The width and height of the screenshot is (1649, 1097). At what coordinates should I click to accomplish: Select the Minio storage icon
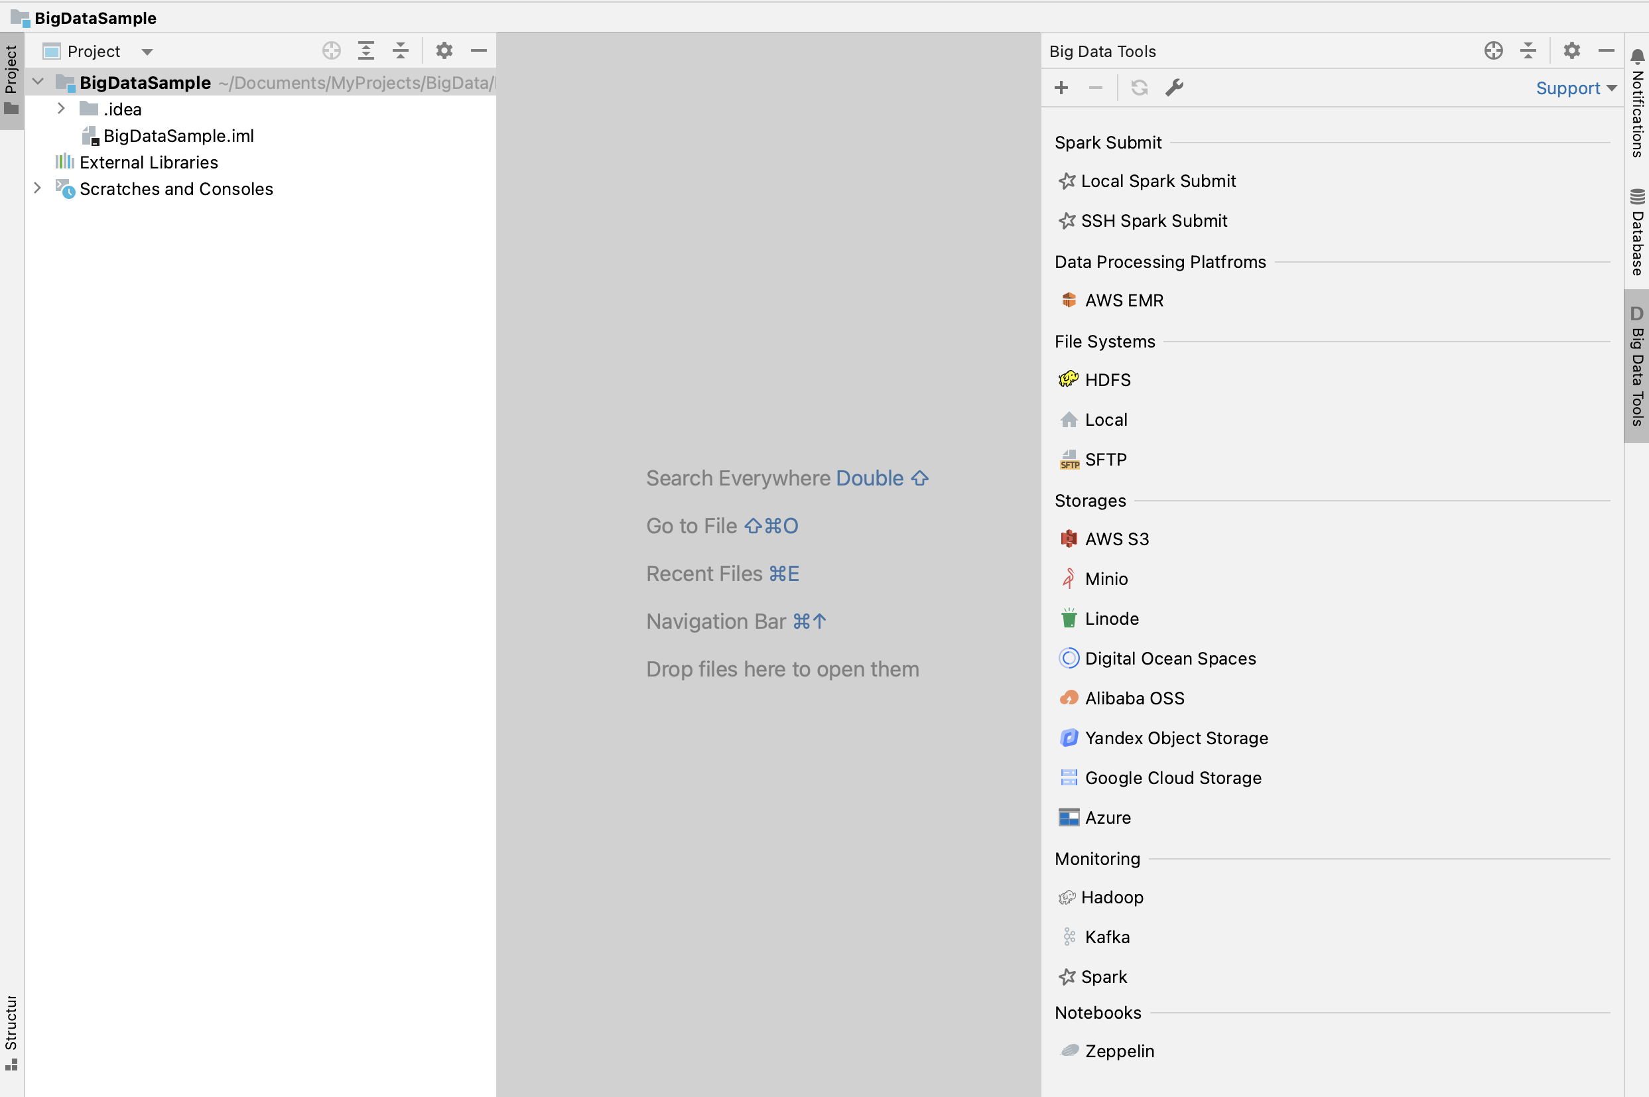[1067, 578]
